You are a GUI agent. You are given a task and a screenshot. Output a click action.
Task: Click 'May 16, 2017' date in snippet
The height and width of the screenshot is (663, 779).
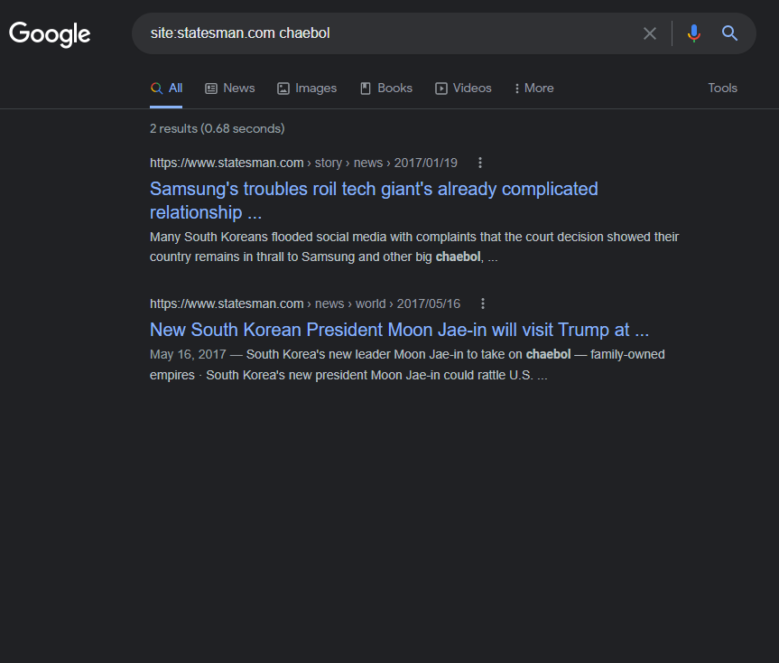pos(188,354)
